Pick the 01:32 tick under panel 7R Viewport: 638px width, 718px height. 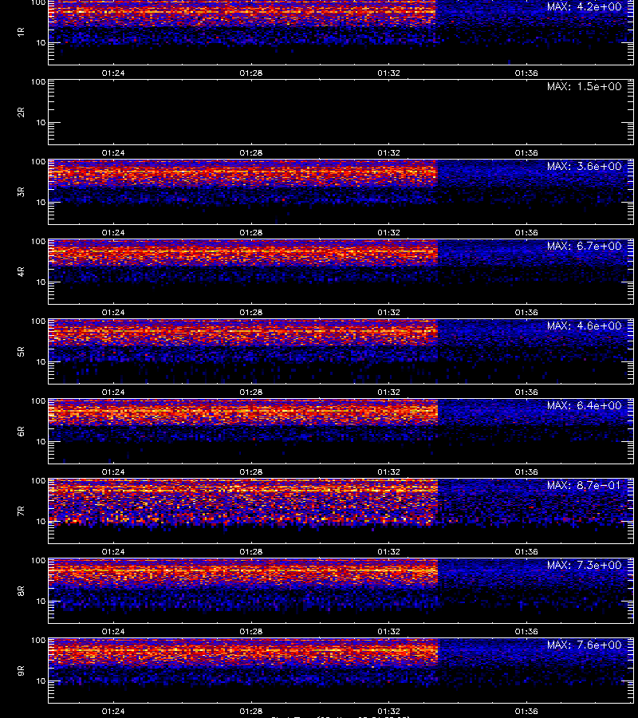point(388,552)
